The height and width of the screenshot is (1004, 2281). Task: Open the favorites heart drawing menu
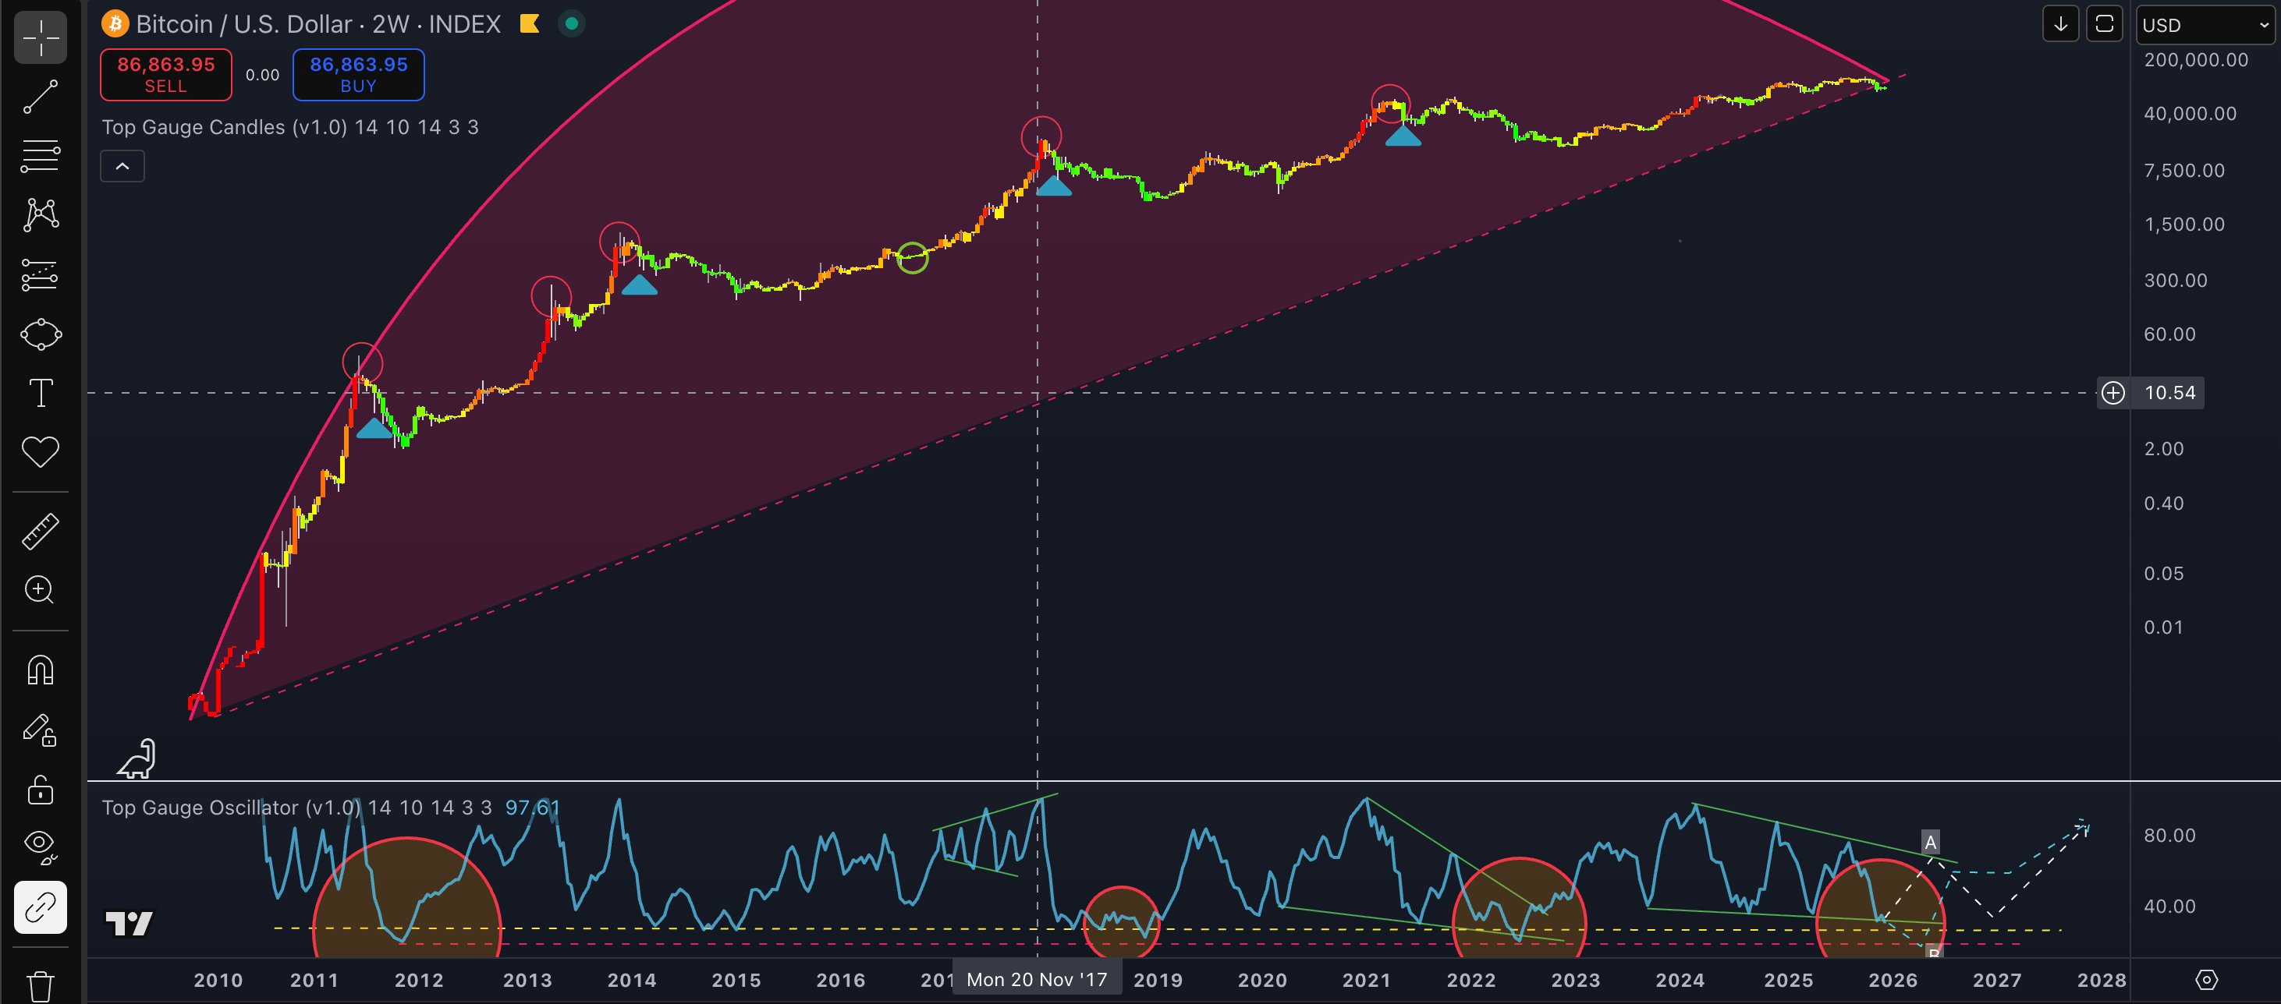(x=40, y=452)
